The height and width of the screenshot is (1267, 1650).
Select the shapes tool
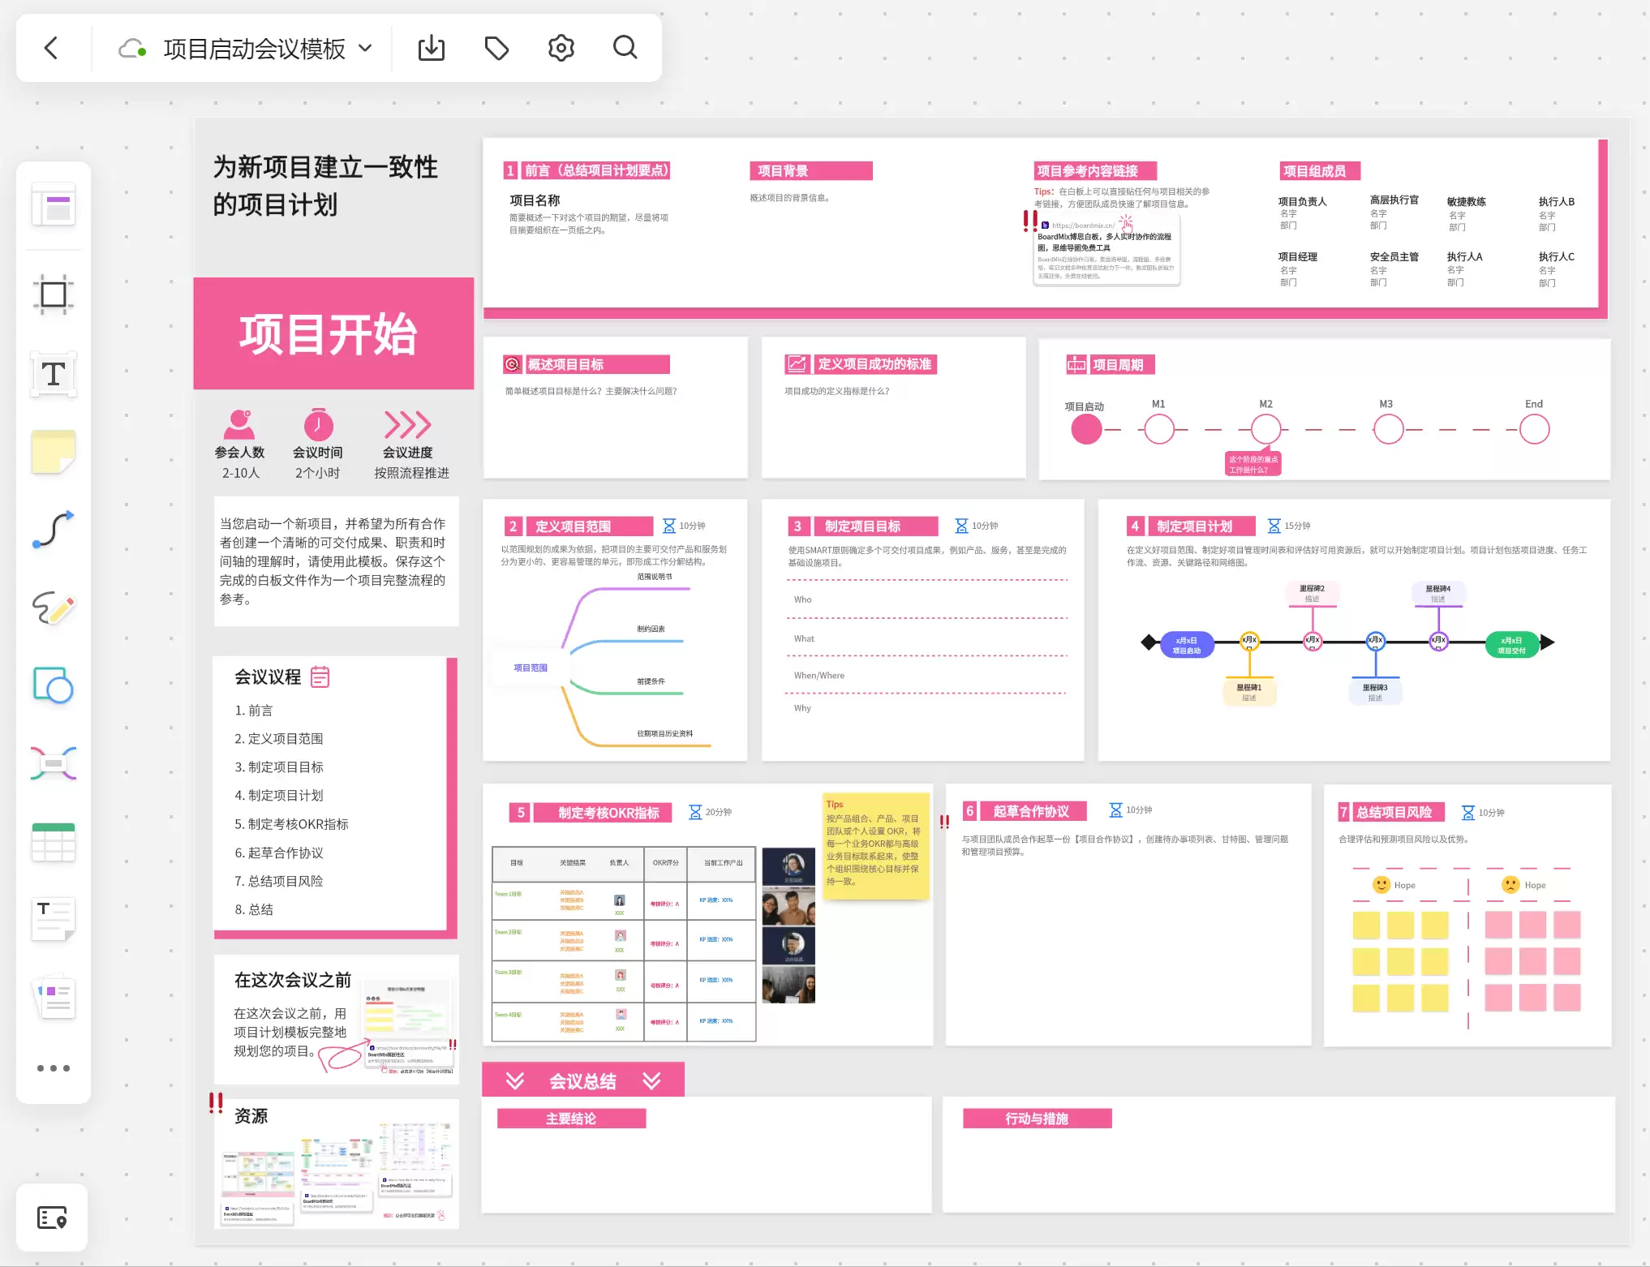coord(54,685)
